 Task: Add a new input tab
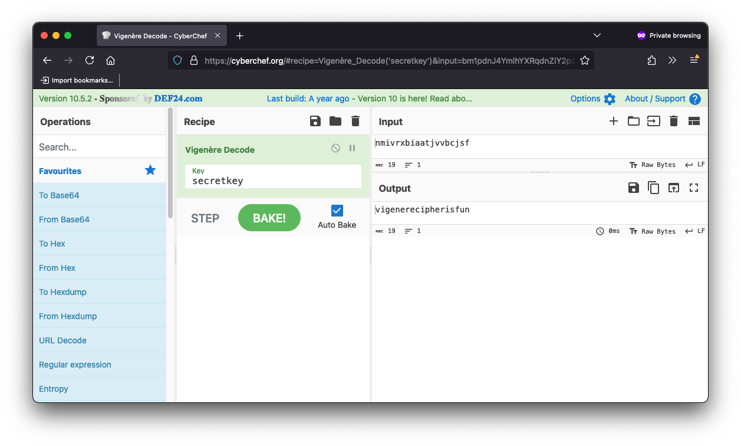pyautogui.click(x=614, y=122)
